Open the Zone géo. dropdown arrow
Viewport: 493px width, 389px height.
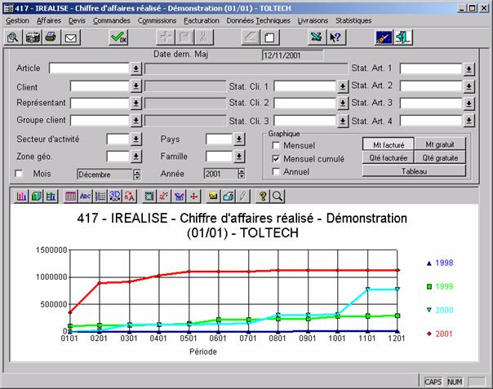click(x=135, y=156)
